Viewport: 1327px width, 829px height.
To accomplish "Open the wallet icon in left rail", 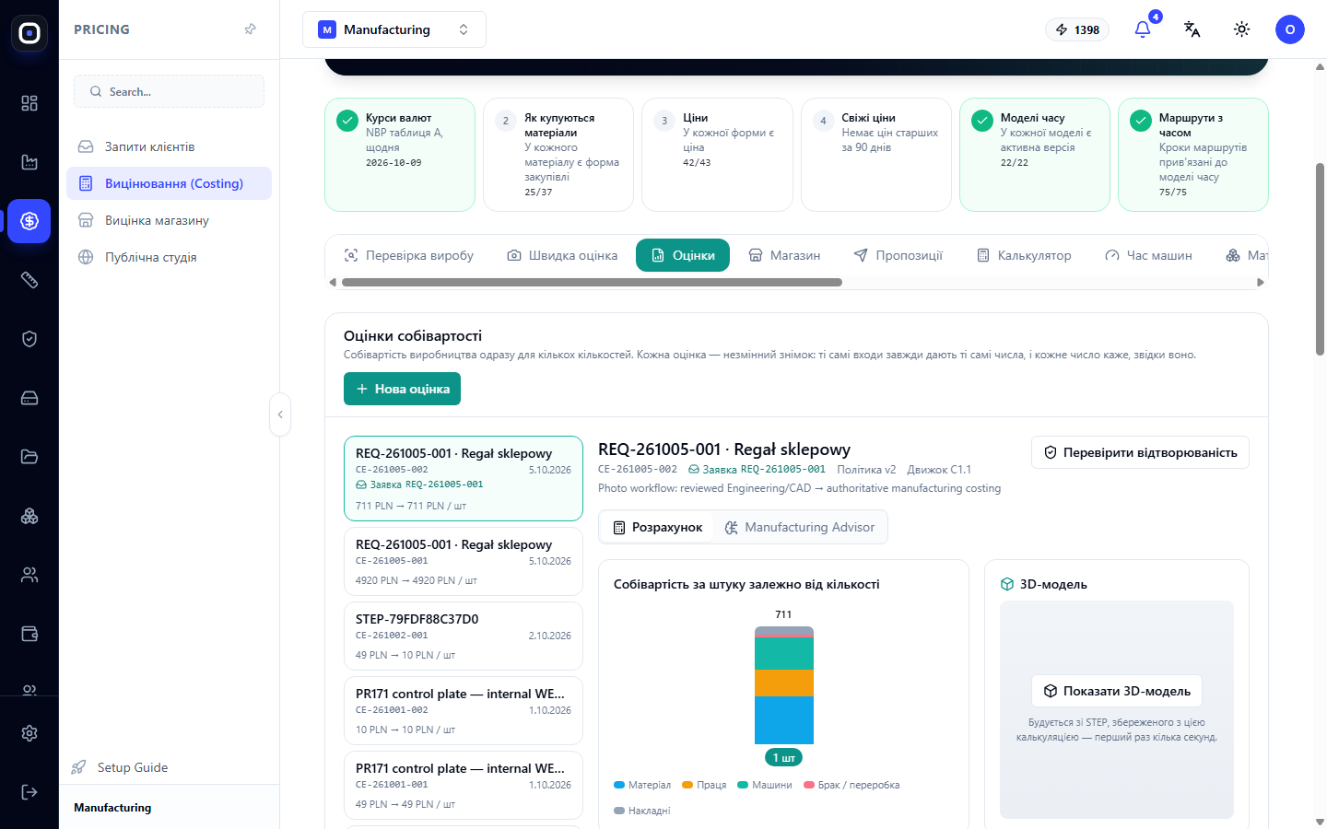I will tap(29, 634).
